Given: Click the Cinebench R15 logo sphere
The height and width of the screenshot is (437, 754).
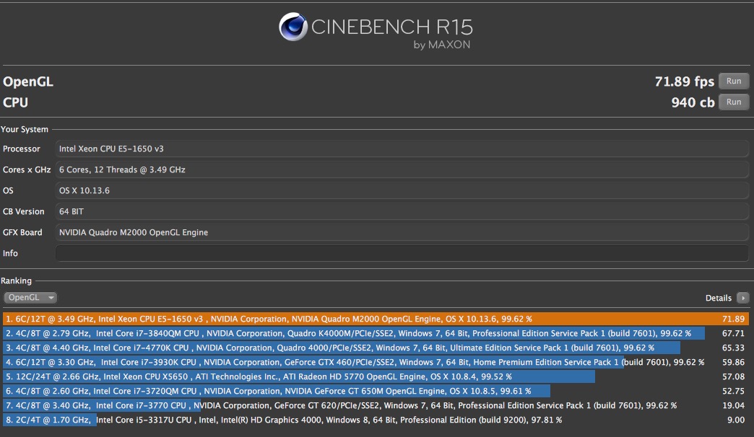Looking at the screenshot, I should coord(292,27).
